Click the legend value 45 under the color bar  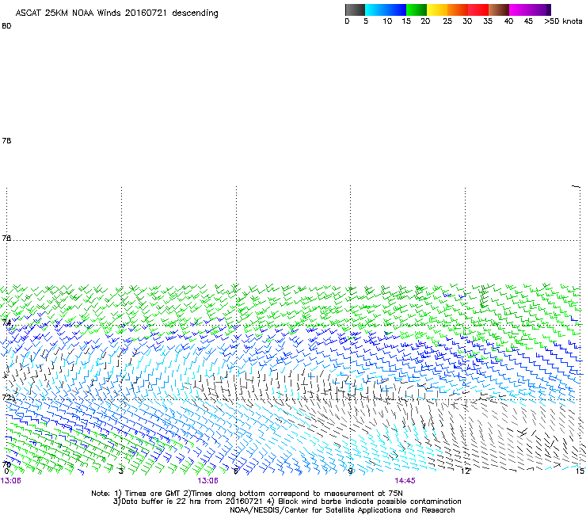[528, 21]
